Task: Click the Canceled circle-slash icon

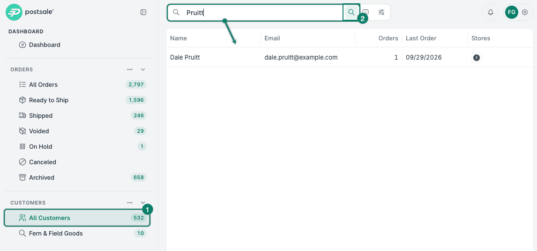Action: (22, 162)
